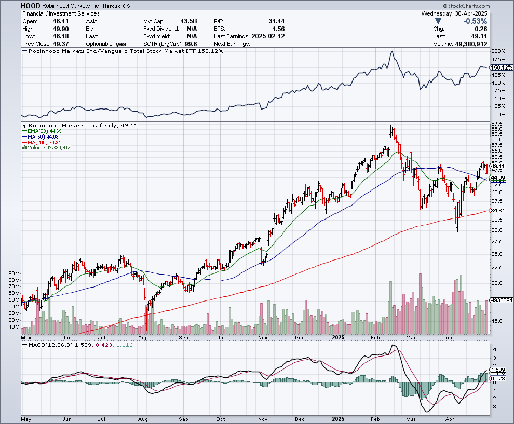Click the Low value 46.18
The width and height of the screenshot is (514, 424).
[61, 36]
